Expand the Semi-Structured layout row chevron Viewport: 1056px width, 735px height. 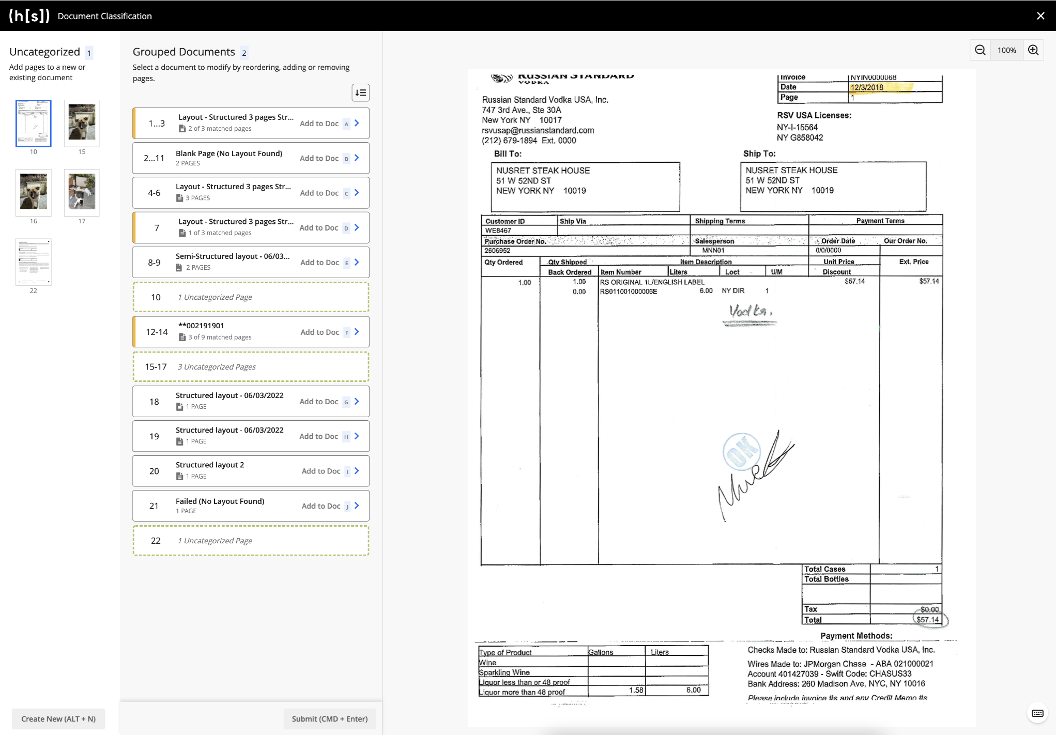[357, 262]
